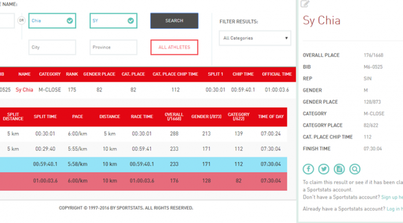Share result on Facebook icon
403x223 pixels.
[308, 169]
